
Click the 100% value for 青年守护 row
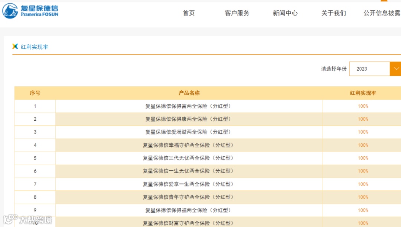[363, 197]
